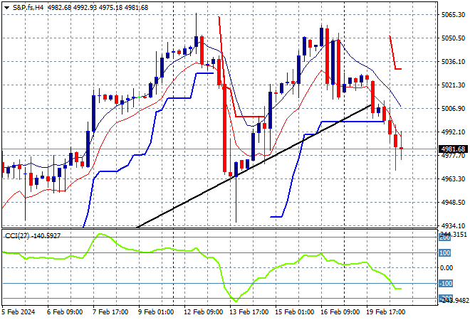
Task: Click the 5065.30 price axis label
Action: pos(453,15)
